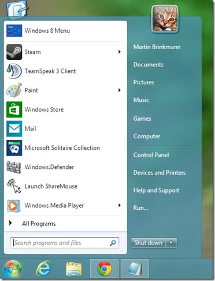Screen dimensions: 215x281
Task: Click the 'TeamSpeak 3 Client' label
Action: (x=50, y=71)
